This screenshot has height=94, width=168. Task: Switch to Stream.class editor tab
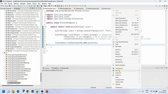tap(106, 9)
